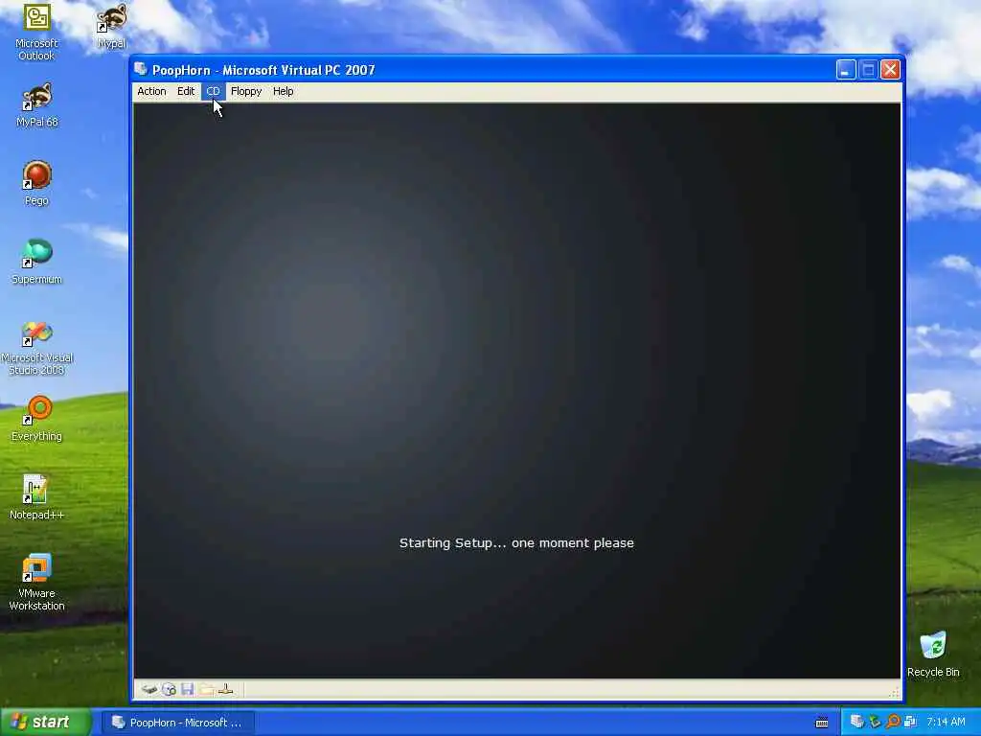Select Microsoft Visual Studio 2008 shortcut

pyautogui.click(x=36, y=347)
